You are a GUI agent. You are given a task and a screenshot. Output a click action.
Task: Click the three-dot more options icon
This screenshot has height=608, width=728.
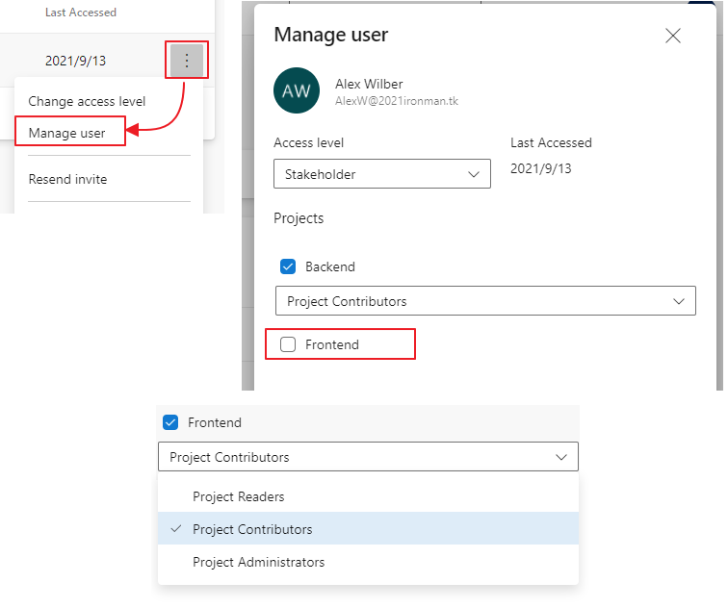tap(187, 61)
